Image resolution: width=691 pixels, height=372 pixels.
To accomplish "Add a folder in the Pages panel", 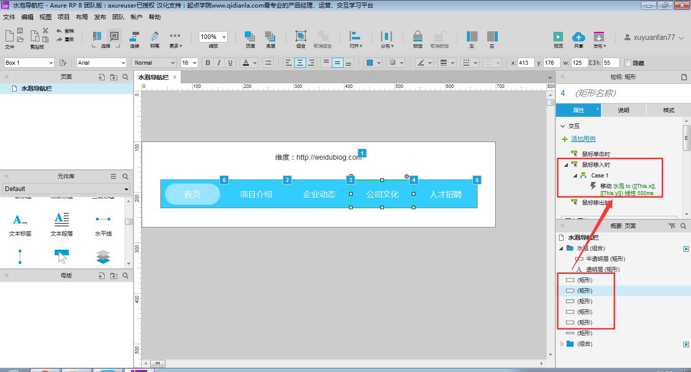I will [113, 77].
